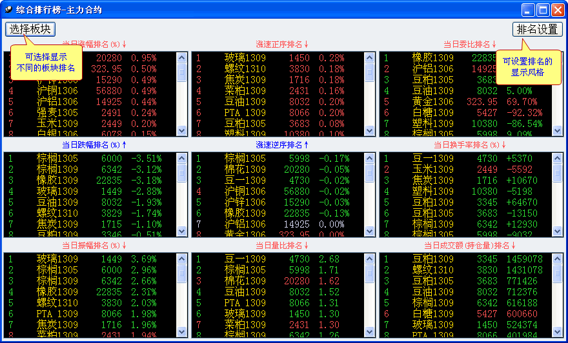Image resolution: width=568 pixels, height=343 pixels.
Task: Select the 当日量比排名 panel header
Action: pyautogui.click(x=282, y=246)
